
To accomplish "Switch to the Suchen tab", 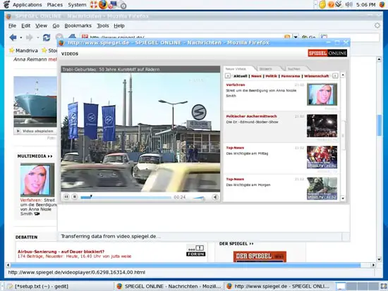I will [x=294, y=69].
